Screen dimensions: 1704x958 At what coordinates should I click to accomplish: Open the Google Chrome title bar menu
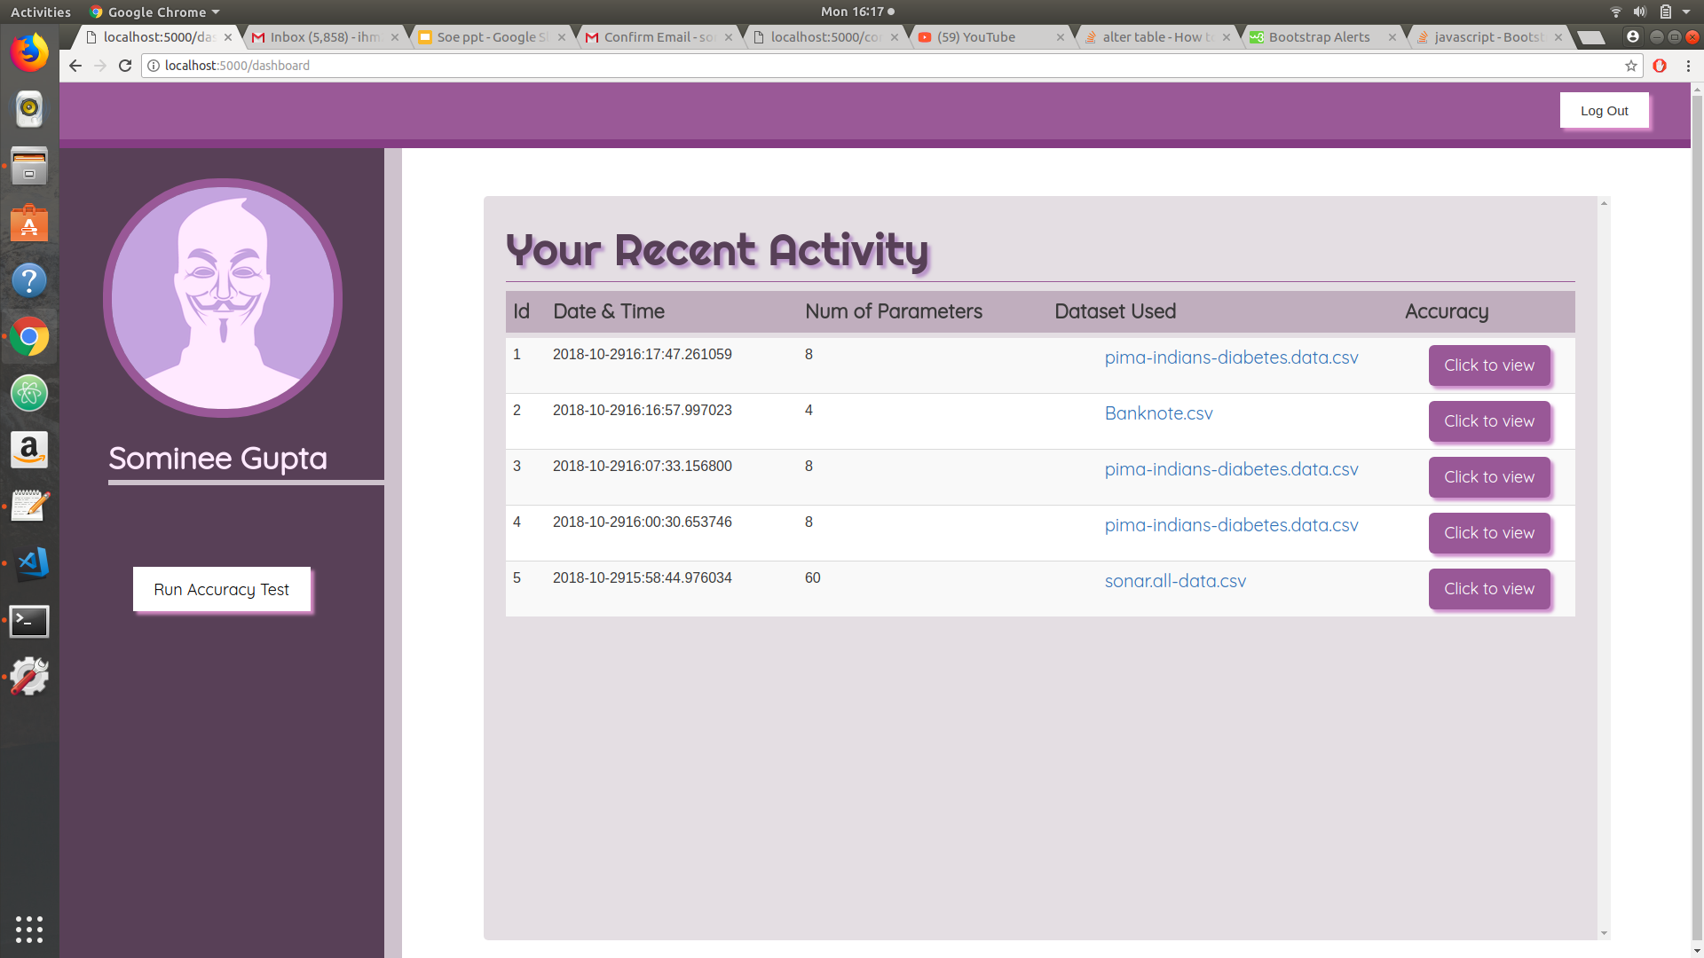[154, 12]
